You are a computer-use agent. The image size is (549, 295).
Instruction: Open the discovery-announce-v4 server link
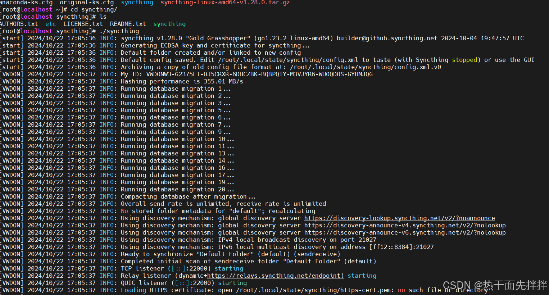click(405, 225)
